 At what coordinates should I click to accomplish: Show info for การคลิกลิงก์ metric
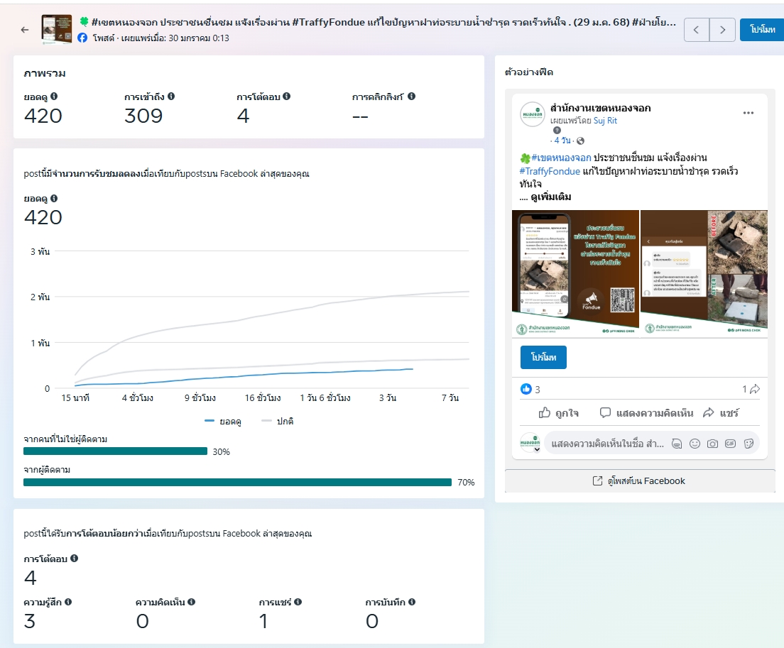click(411, 97)
